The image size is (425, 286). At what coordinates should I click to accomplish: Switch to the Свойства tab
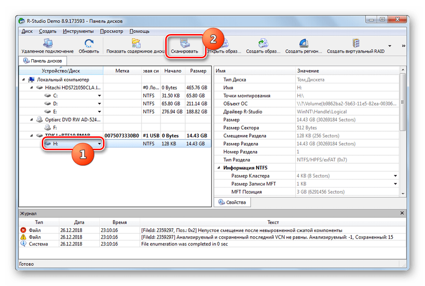coord(232,203)
